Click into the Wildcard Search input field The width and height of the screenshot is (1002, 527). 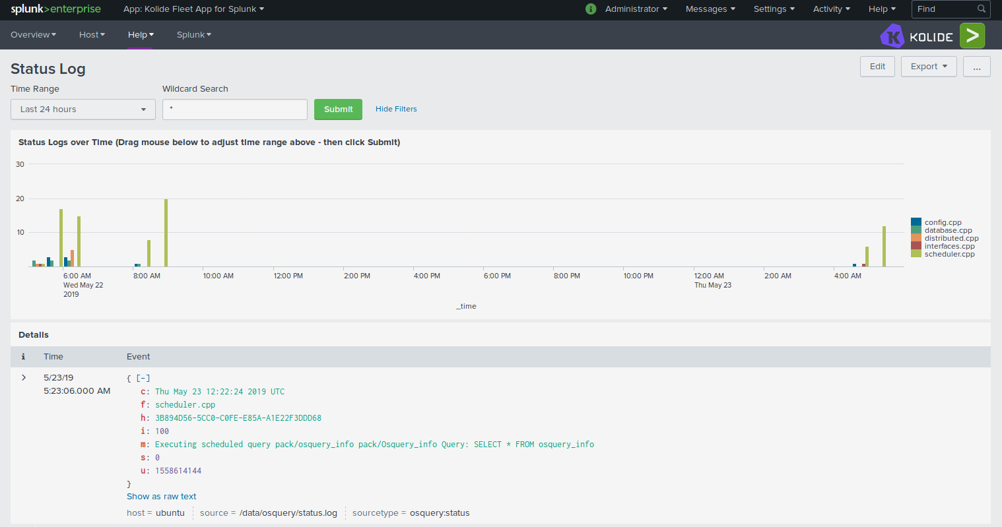pos(235,109)
